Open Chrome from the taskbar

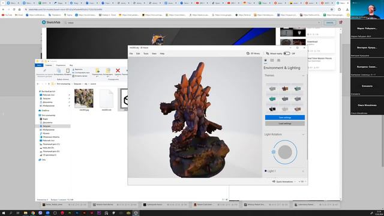[x=33, y=213]
